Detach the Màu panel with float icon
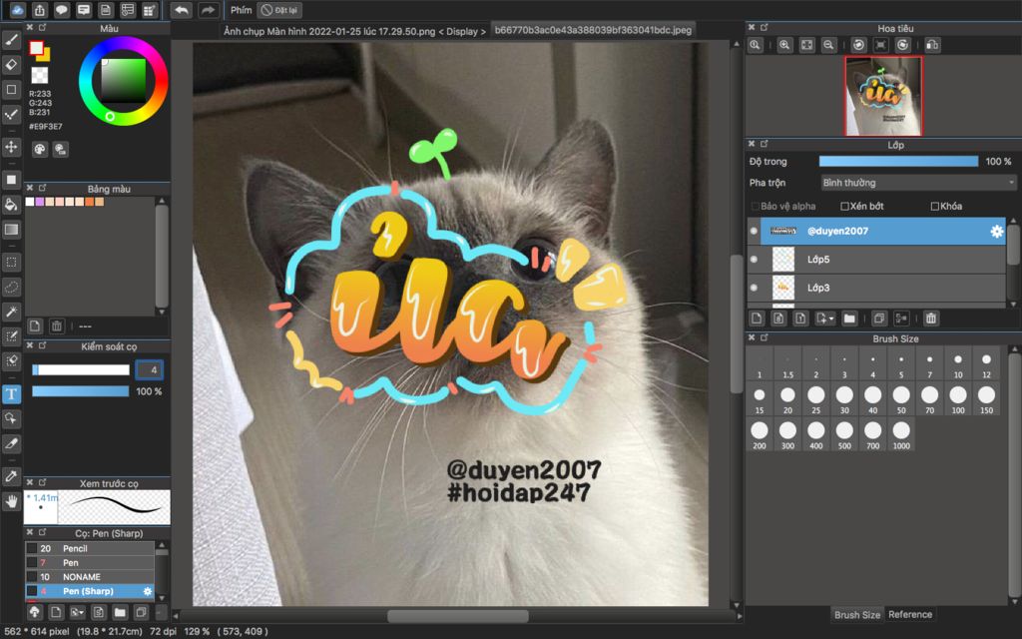1022x639 pixels. coord(42,27)
